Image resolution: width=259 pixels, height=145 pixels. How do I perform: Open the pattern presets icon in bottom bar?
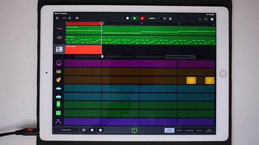coord(84,130)
